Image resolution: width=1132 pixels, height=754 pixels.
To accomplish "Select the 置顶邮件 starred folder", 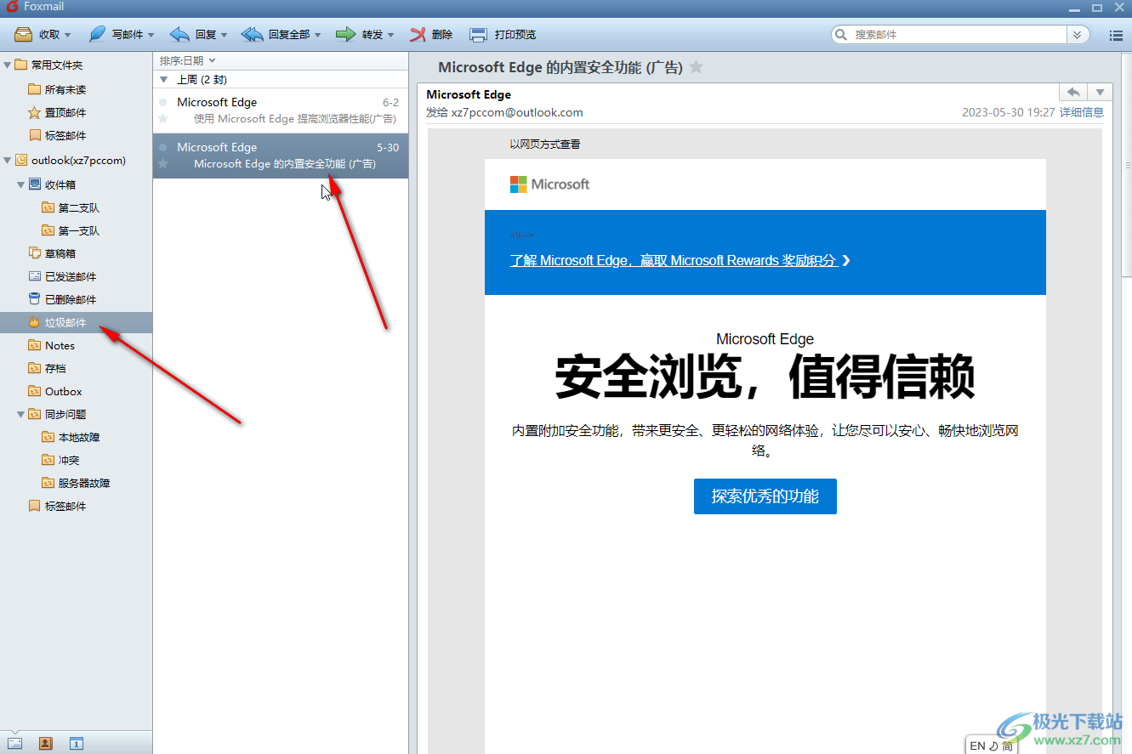I will point(65,112).
